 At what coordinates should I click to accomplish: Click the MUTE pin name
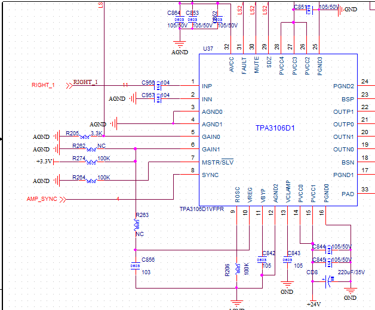[x=256, y=64]
